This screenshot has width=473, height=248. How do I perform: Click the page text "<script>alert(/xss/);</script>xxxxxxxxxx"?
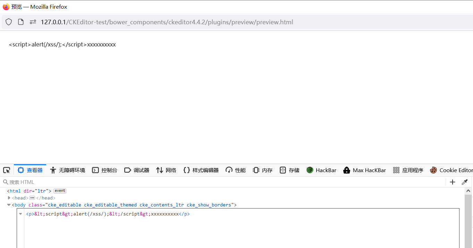point(62,44)
